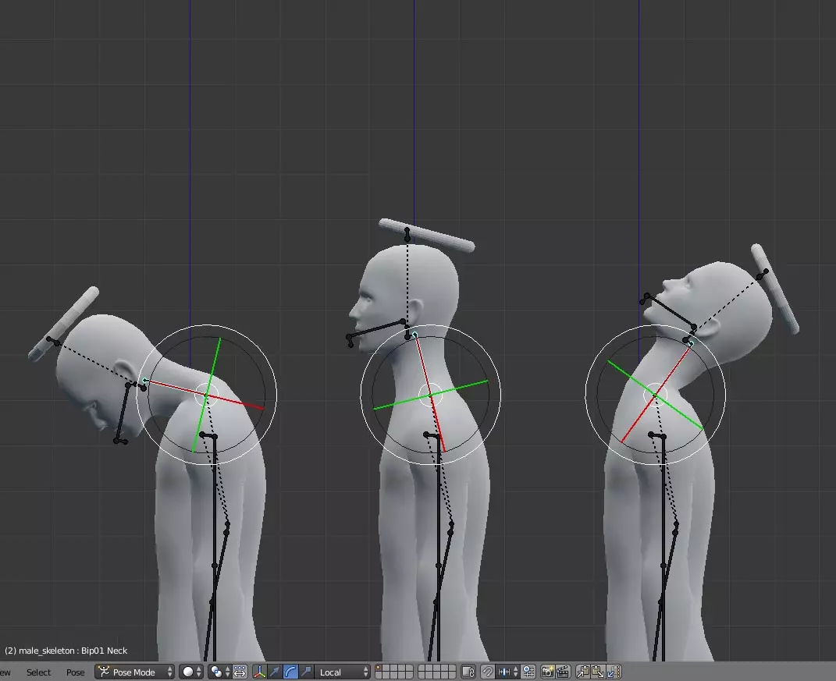Image resolution: width=836 pixels, height=681 pixels.
Task: Toggle the 3D manipulator widget icon
Action: pos(259,672)
